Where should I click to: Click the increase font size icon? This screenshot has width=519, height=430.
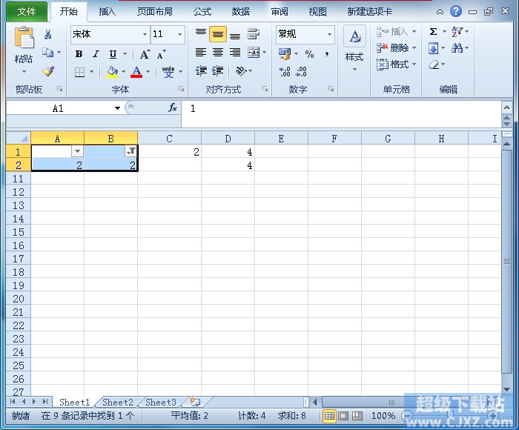pyautogui.click(x=145, y=54)
